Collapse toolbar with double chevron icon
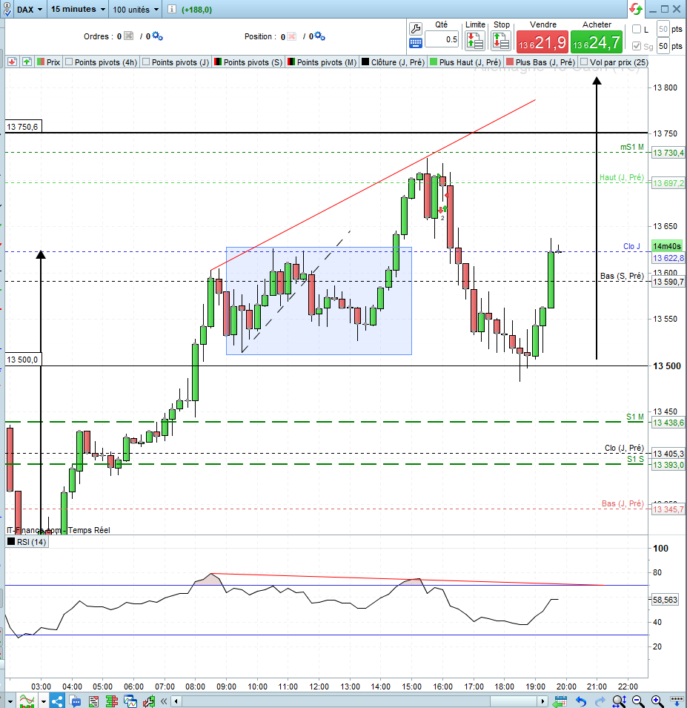 click(164, 701)
